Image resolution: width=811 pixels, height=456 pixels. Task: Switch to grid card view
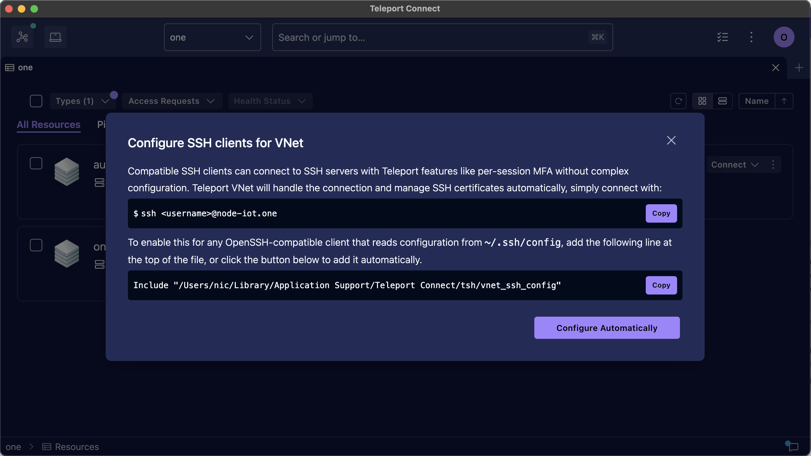point(702,101)
